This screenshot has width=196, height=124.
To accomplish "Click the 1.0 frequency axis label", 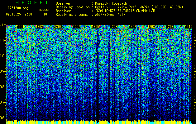I will 3,56.
